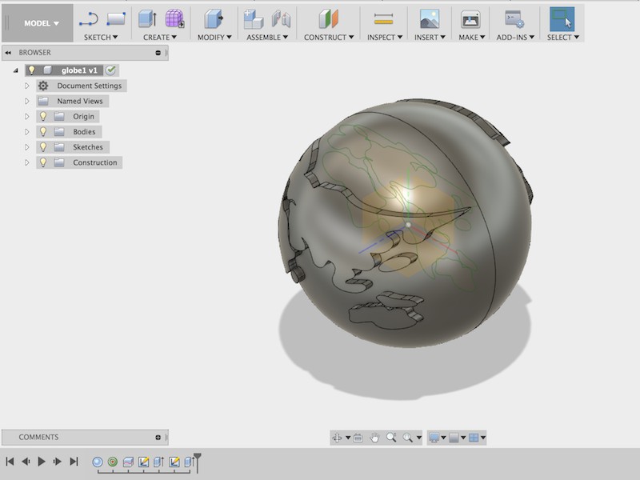Select the timeline end marker handle
The image size is (640, 480).
point(197,462)
